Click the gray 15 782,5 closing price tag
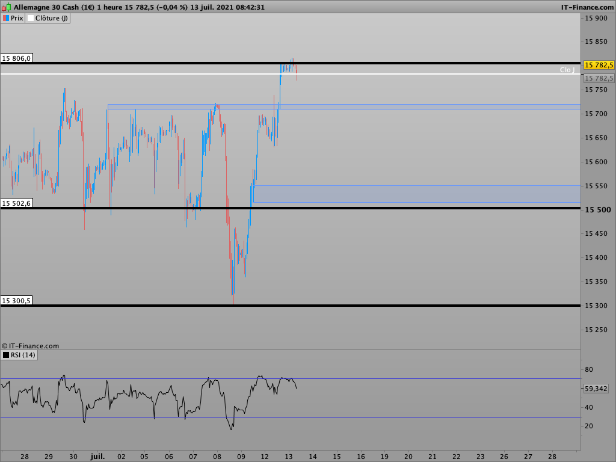Image resolution: width=616 pixels, height=462 pixels. click(x=599, y=78)
